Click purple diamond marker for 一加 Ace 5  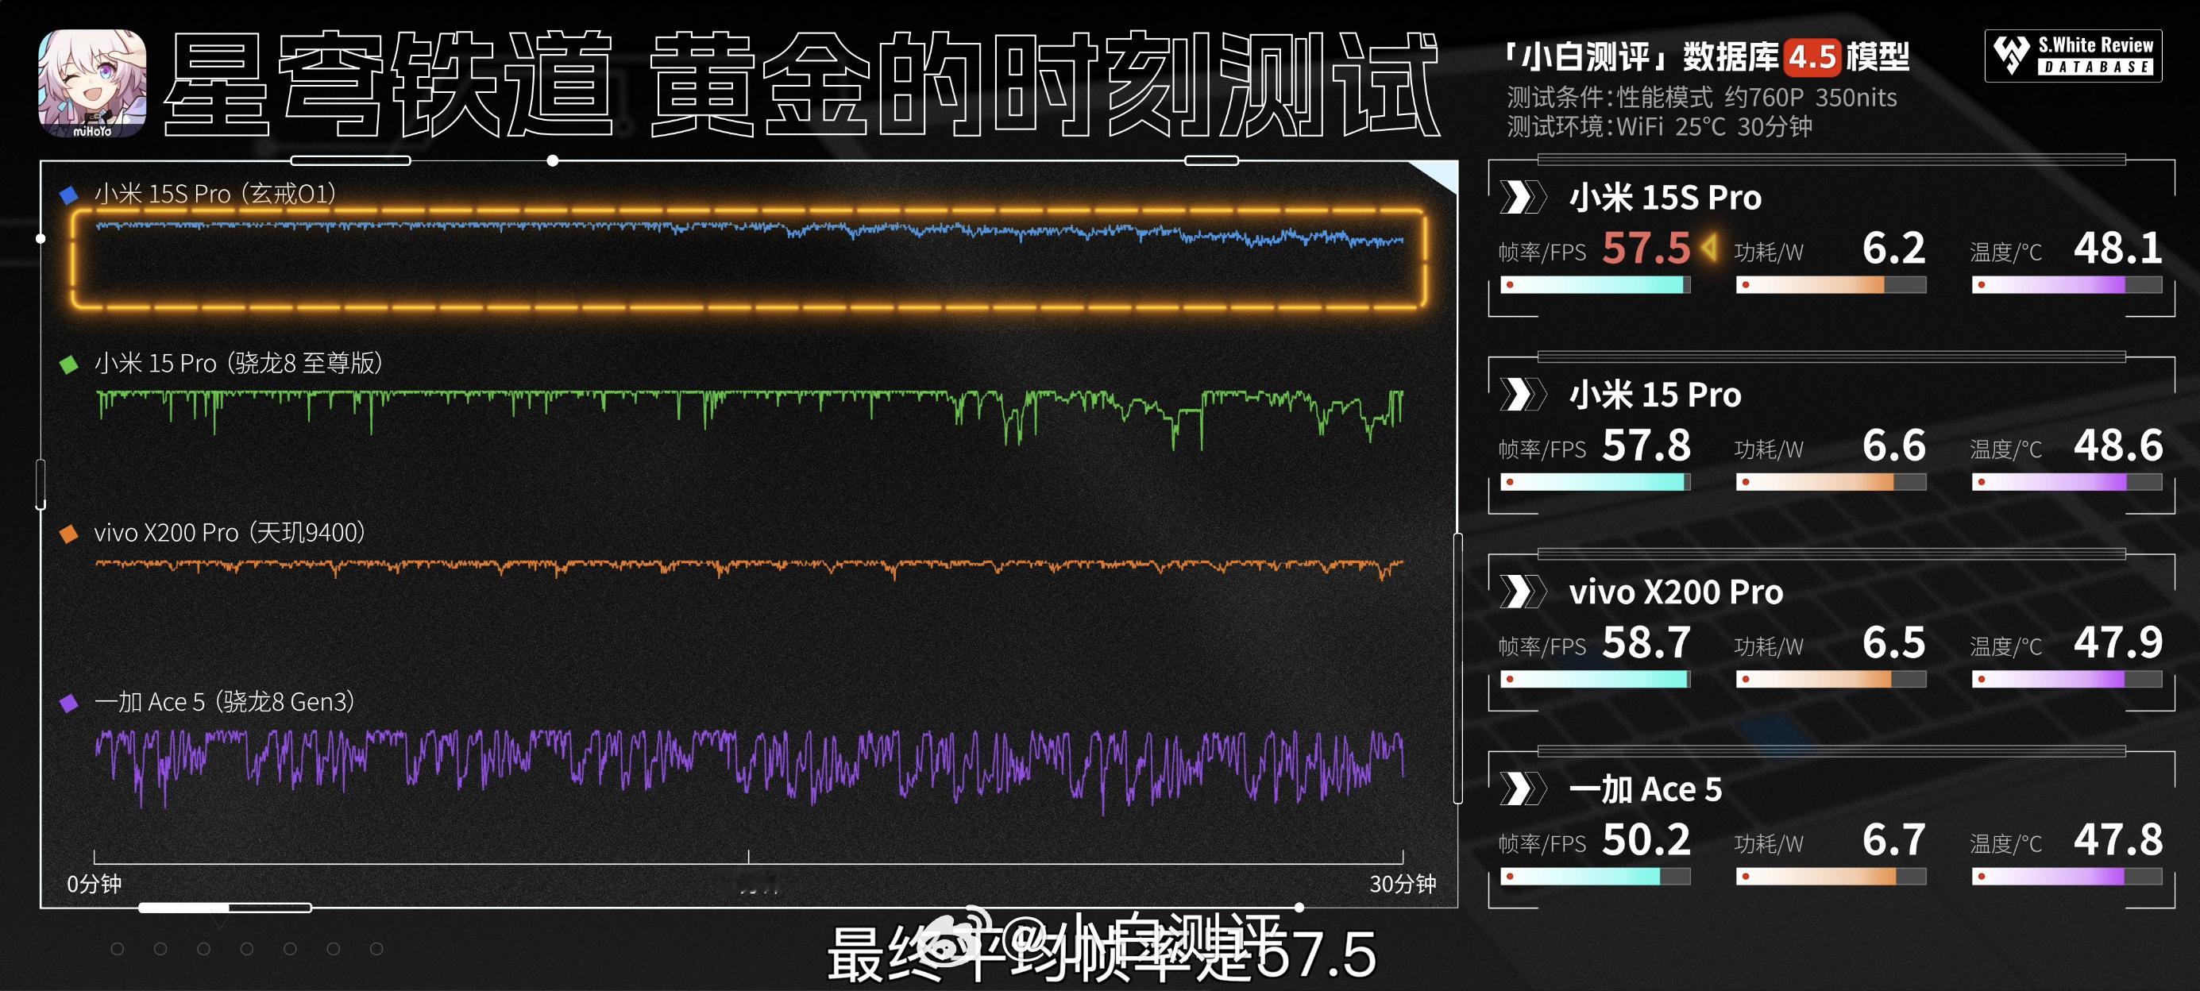68,703
